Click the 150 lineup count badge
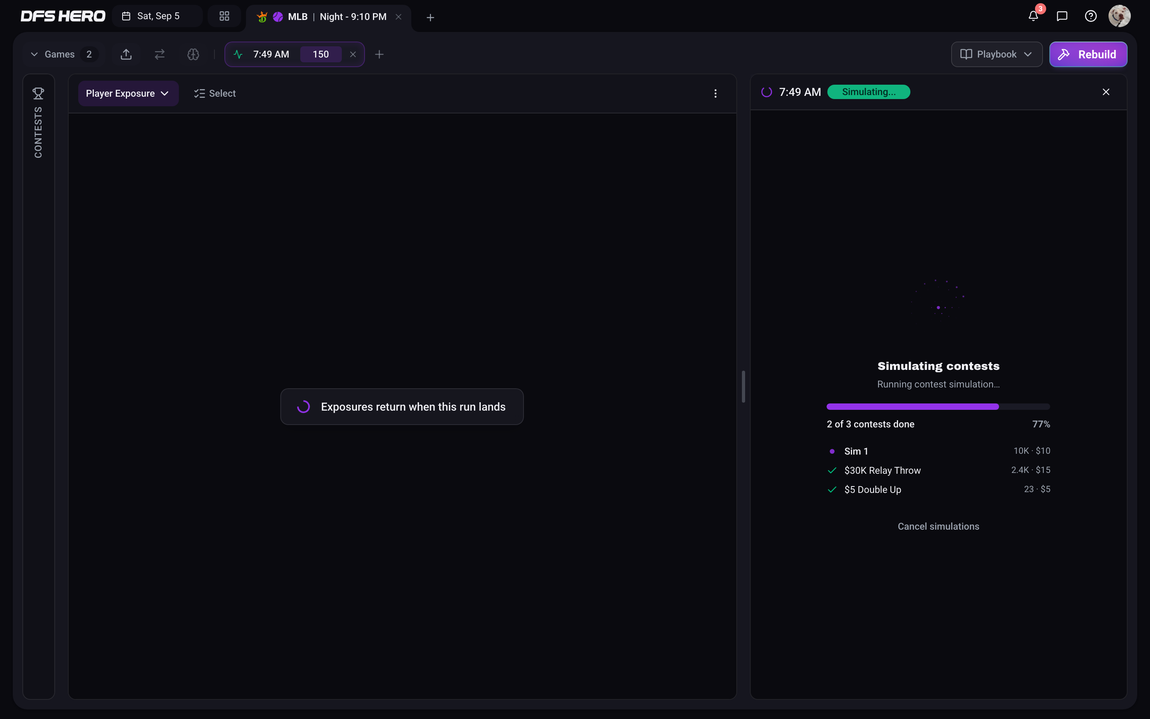The width and height of the screenshot is (1150, 719). point(321,54)
